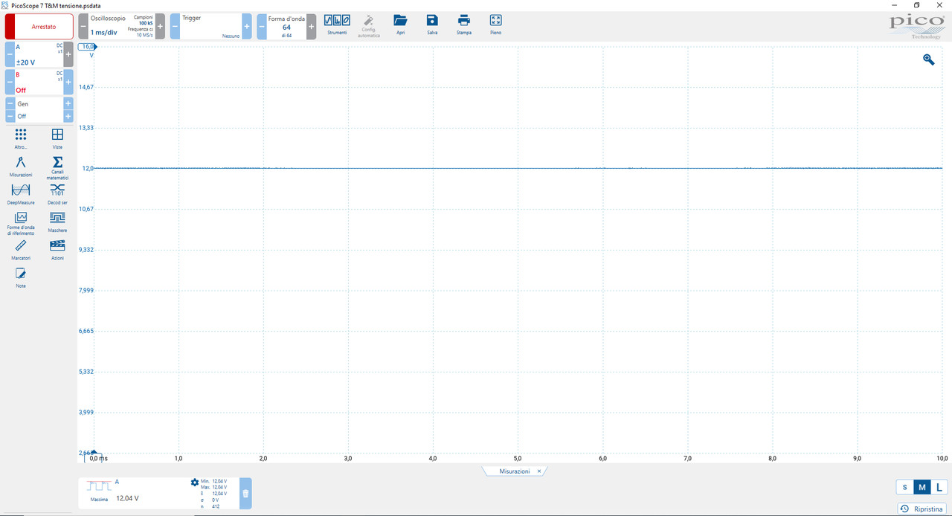This screenshot has width=952, height=516.
Task: Go to next waveform with Forma d'onda plus
Action: point(311,26)
